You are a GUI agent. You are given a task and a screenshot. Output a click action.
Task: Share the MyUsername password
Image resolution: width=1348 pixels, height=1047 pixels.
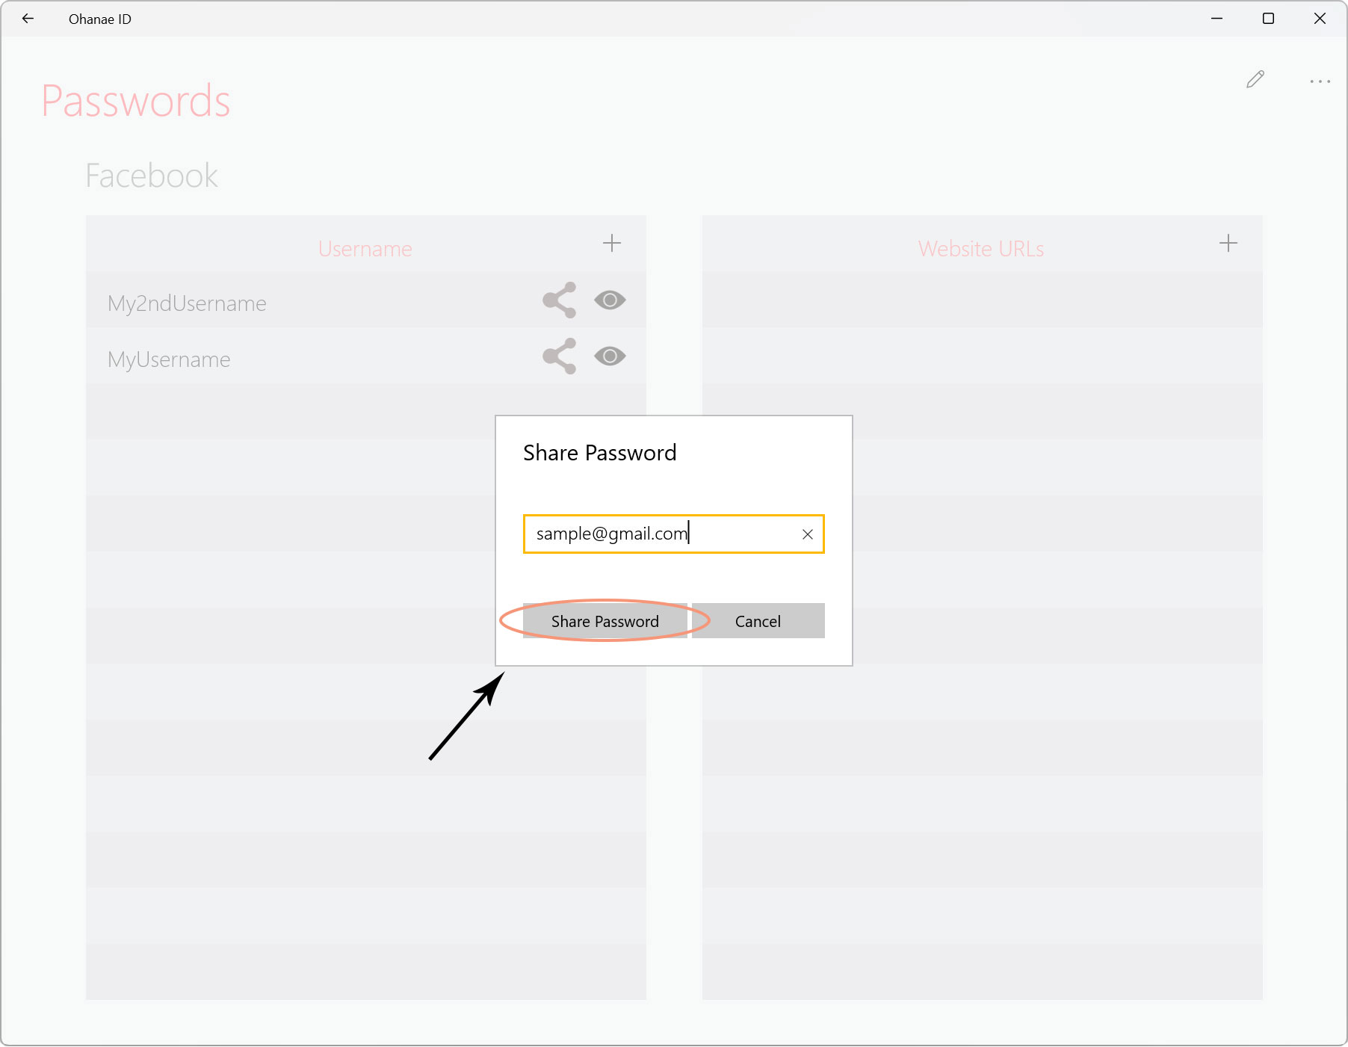coord(560,356)
